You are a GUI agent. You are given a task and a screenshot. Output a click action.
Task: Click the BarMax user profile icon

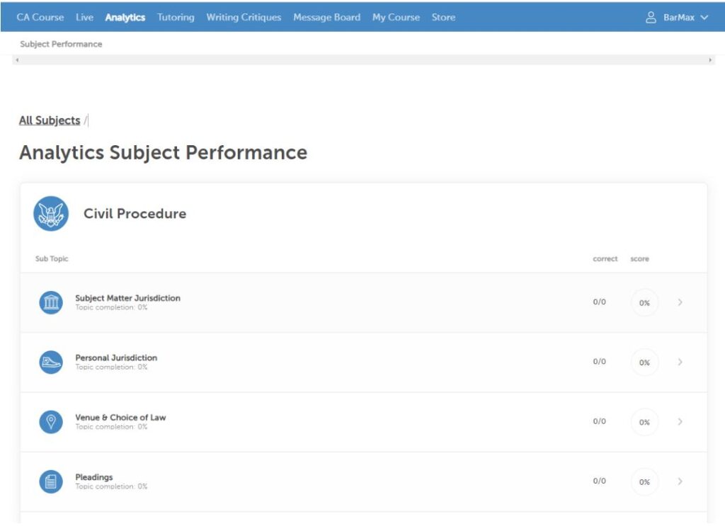pos(651,18)
